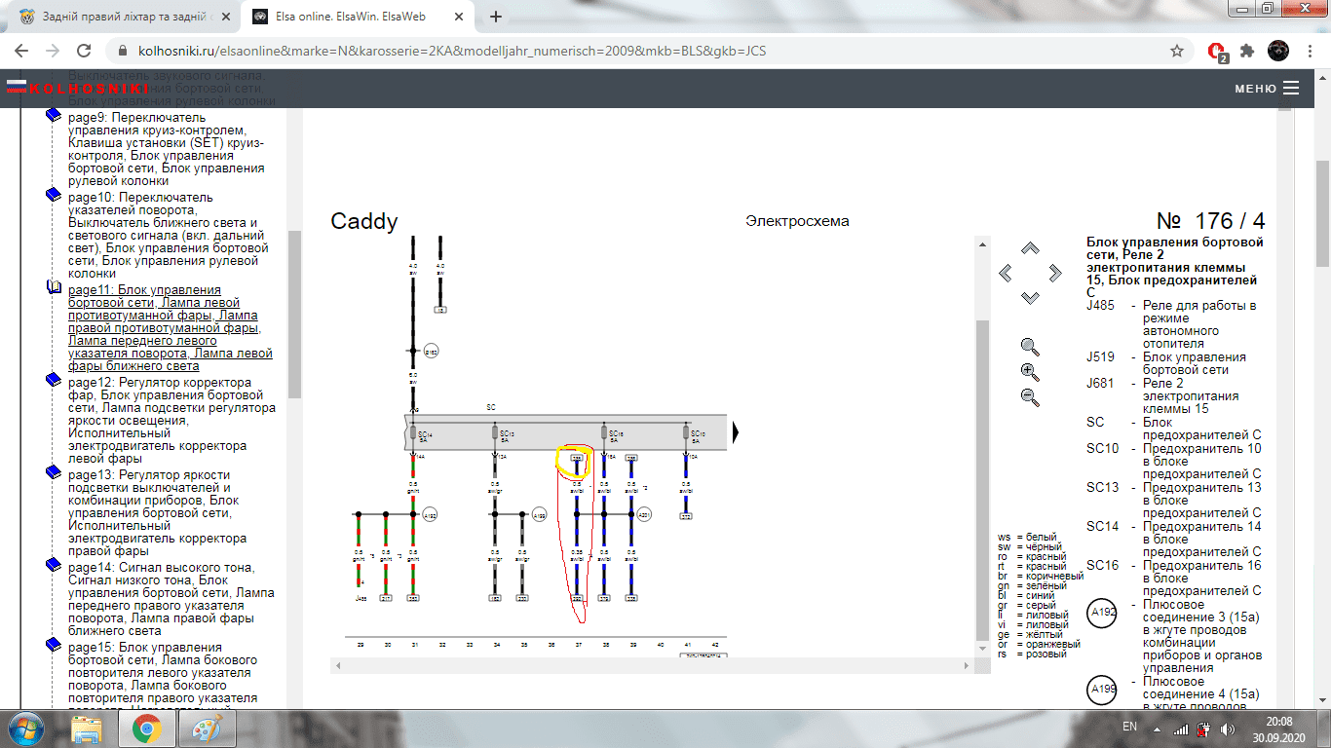This screenshot has height=748, width=1331.
Task: Open Chrome's three-dot menu
Action: (x=1308, y=51)
